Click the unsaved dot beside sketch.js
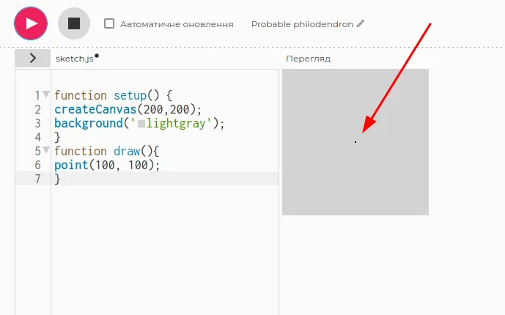Viewport: 505px width, 315px height. point(97,56)
